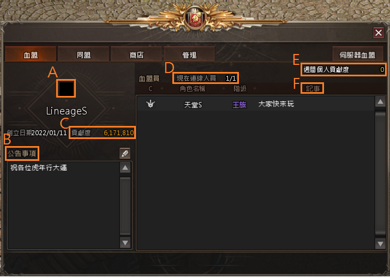Click member list scroll up arrow
Viewport: 390px width, 278px height.
(x=380, y=101)
